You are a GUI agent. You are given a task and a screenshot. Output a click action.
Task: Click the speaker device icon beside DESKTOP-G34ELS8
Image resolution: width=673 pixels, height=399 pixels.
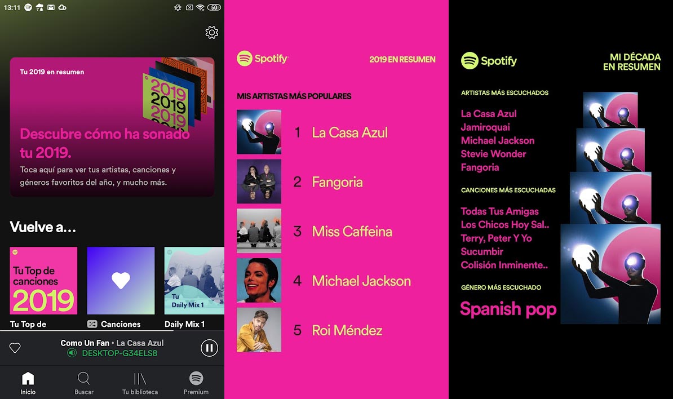(x=72, y=353)
